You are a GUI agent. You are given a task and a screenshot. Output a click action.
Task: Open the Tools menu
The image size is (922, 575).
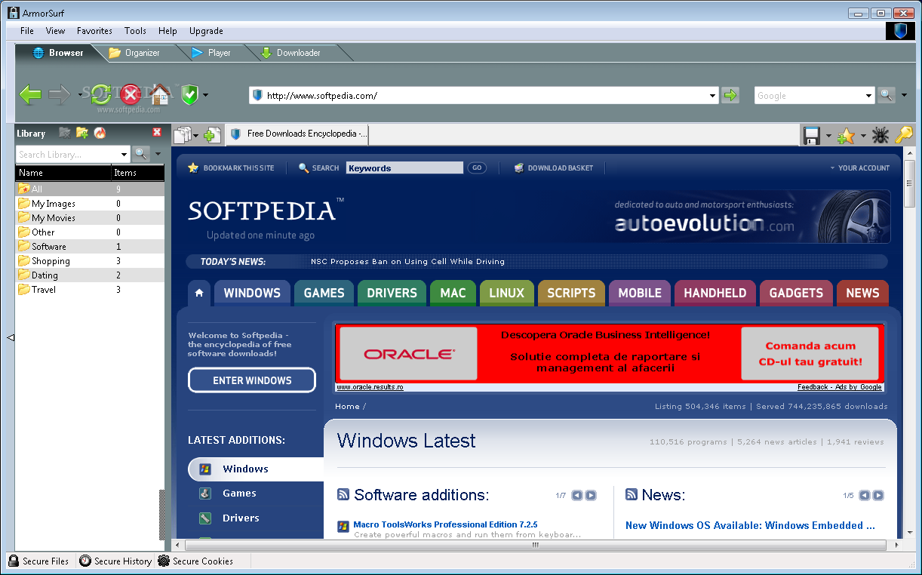[136, 31]
